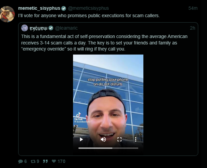Viewport: 207px width, 168px height.
Task: Open the quoted user's small avatar
Action: (x=25, y=28)
